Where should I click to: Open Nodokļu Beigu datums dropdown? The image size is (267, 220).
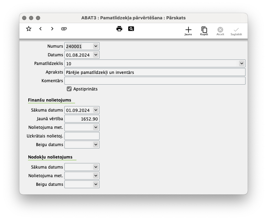click(x=96, y=184)
